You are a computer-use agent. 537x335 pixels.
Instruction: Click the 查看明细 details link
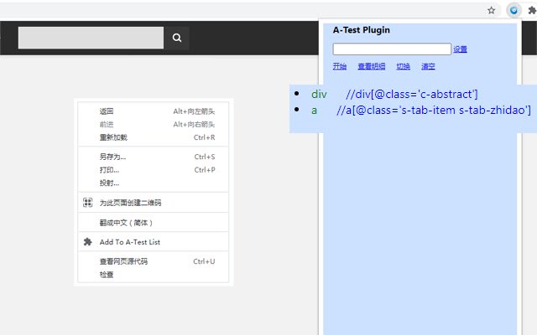pyautogui.click(x=371, y=66)
